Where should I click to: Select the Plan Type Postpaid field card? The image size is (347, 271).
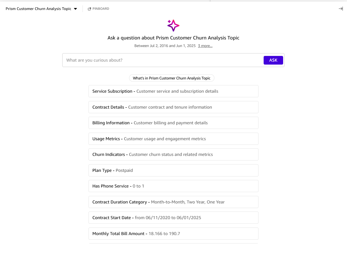pyautogui.click(x=173, y=170)
